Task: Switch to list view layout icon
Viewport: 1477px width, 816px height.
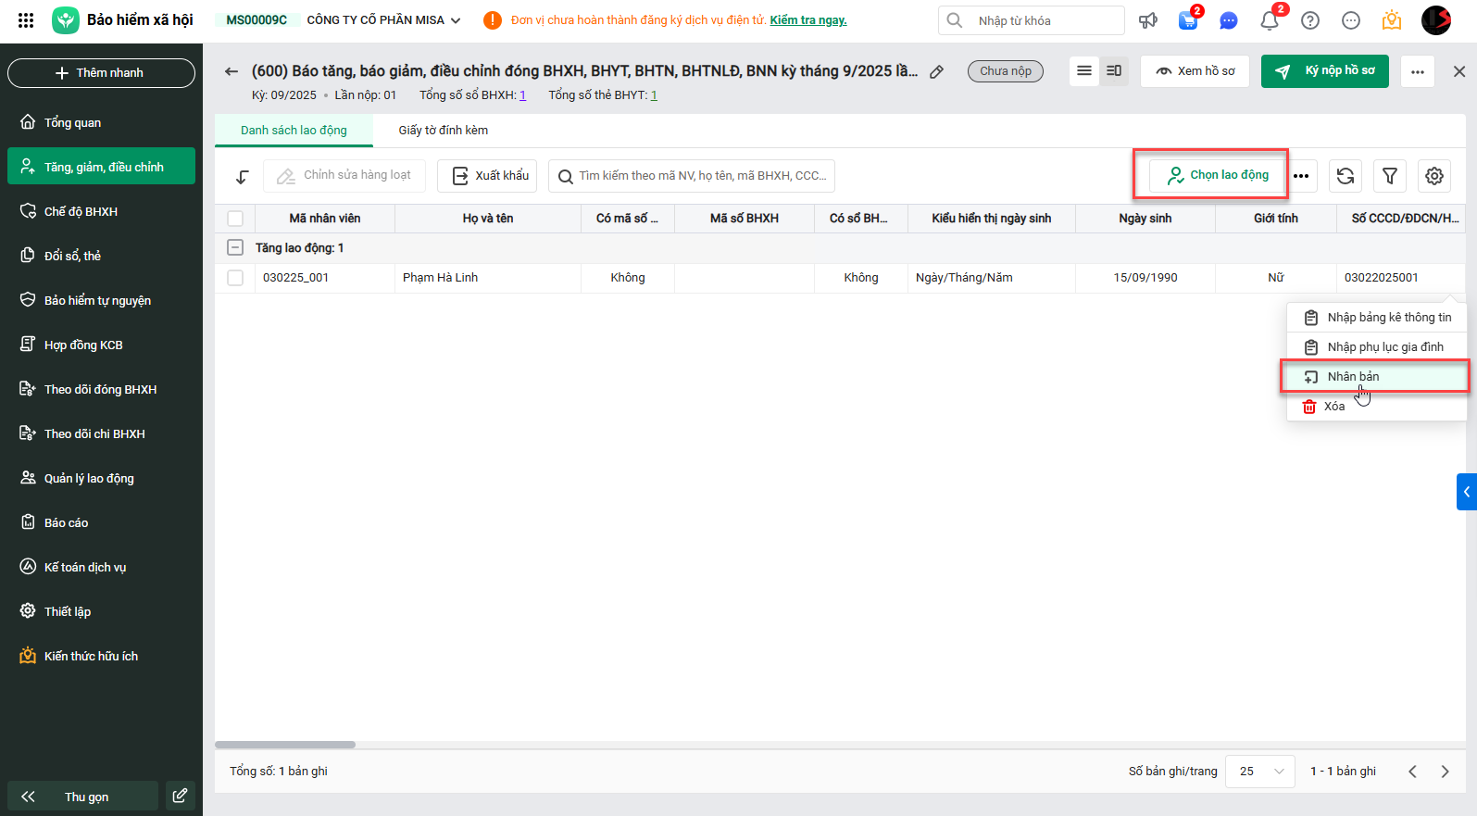Action: pyautogui.click(x=1084, y=71)
